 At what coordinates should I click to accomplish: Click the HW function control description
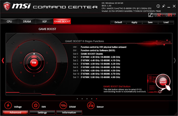point(103,47)
